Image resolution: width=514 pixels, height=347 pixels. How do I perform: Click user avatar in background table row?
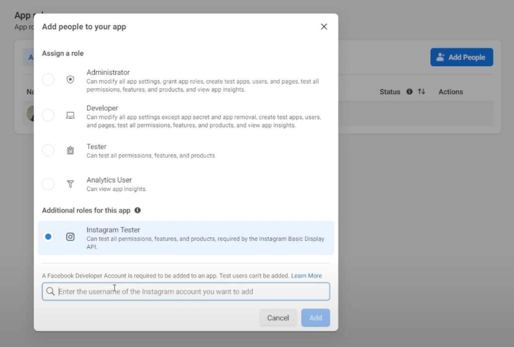(x=30, y=114)
